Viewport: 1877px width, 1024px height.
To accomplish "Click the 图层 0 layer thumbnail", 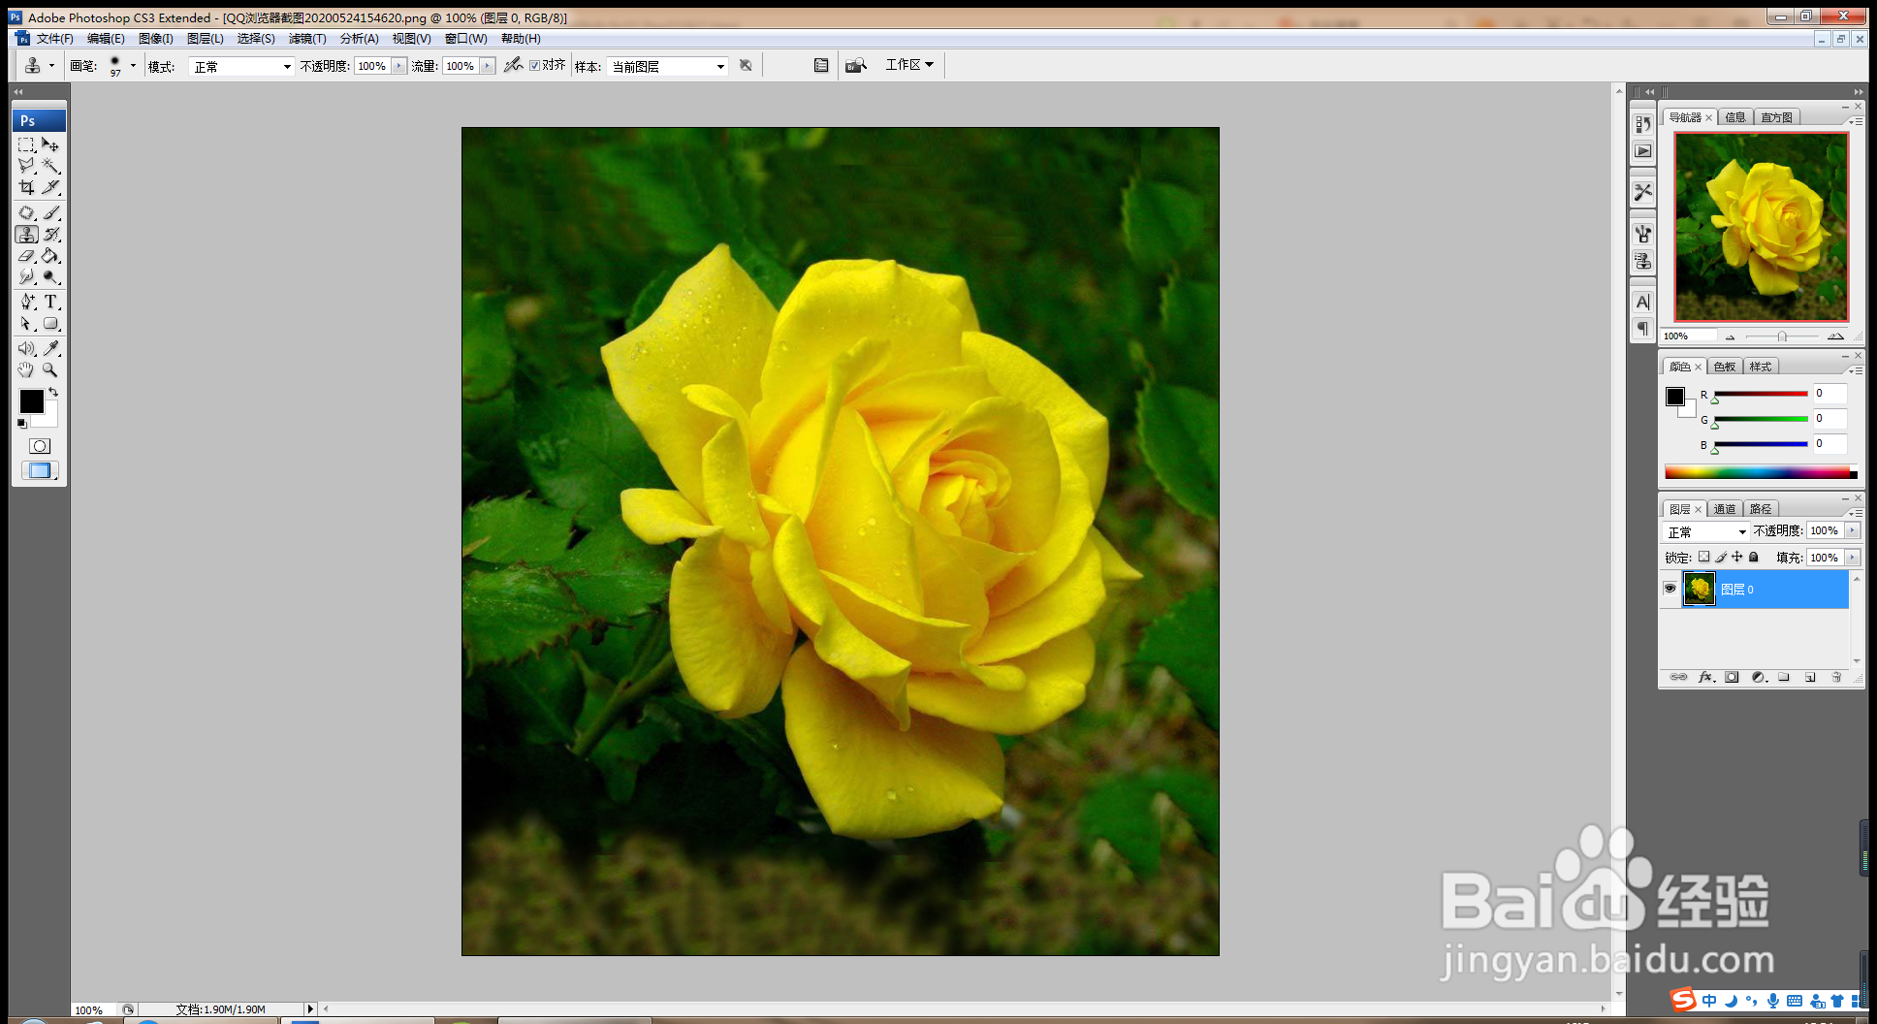I will point(1700,589).
